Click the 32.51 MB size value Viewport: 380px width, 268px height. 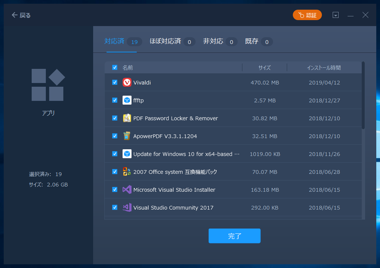click(265, 136)
